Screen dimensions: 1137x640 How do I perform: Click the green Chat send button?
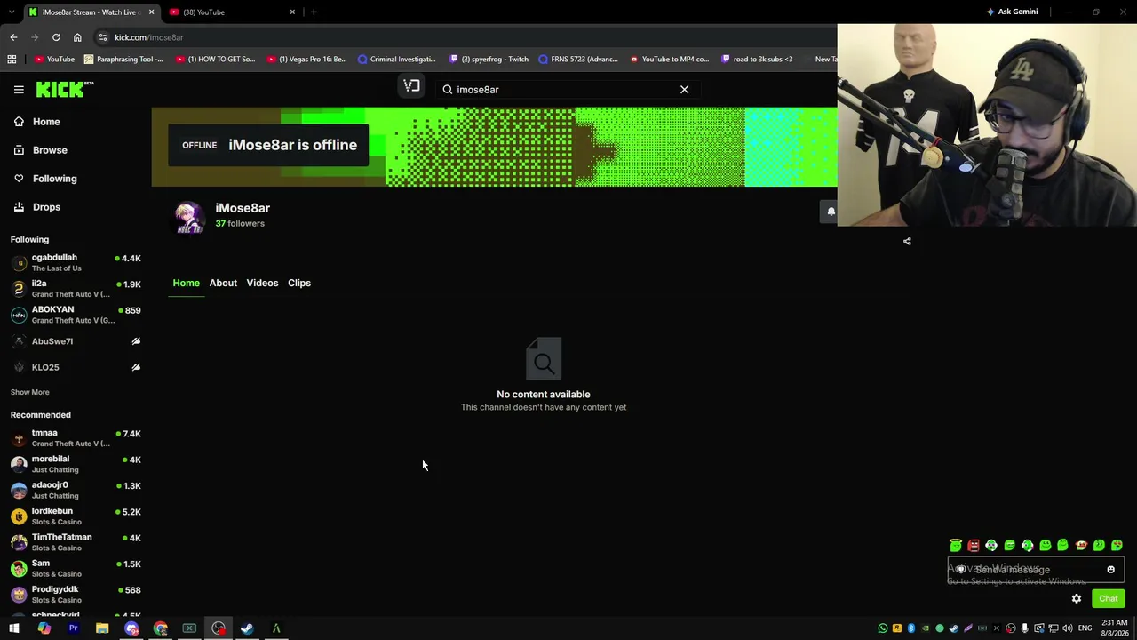pos(1108,599)
